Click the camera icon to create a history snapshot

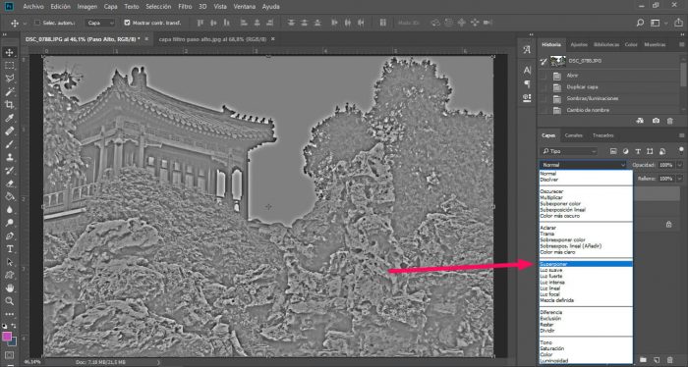point(656,121)
